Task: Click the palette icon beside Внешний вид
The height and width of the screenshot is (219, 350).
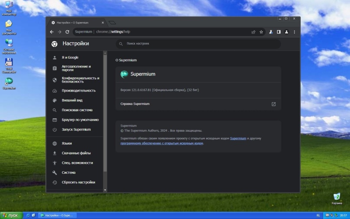Action: 55,100
